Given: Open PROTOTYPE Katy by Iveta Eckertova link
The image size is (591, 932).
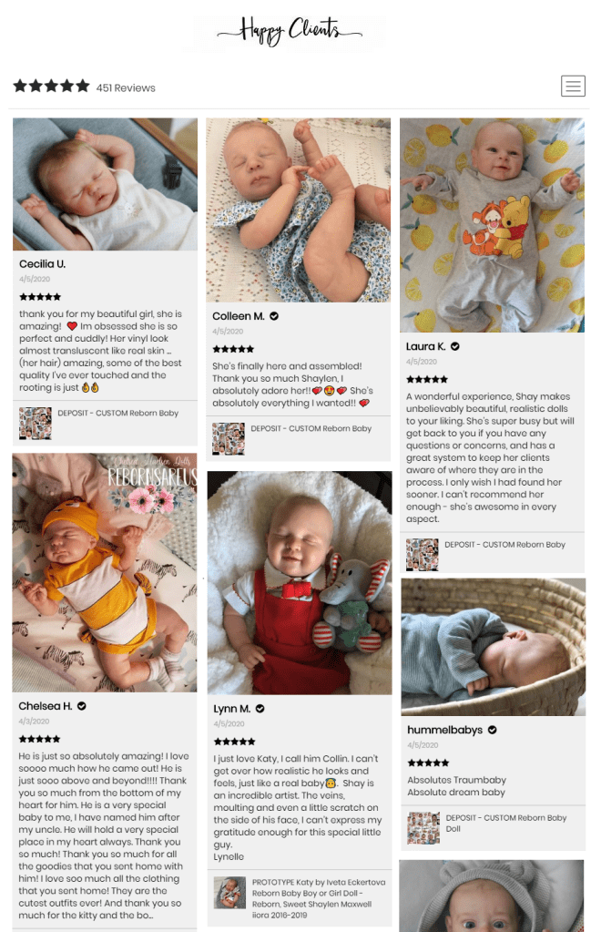Looking at the screenshot, I should coord(319,898).
